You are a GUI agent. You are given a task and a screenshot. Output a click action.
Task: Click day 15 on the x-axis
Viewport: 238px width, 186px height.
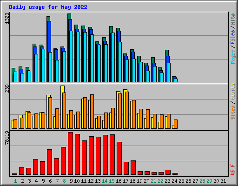[112, 181]
